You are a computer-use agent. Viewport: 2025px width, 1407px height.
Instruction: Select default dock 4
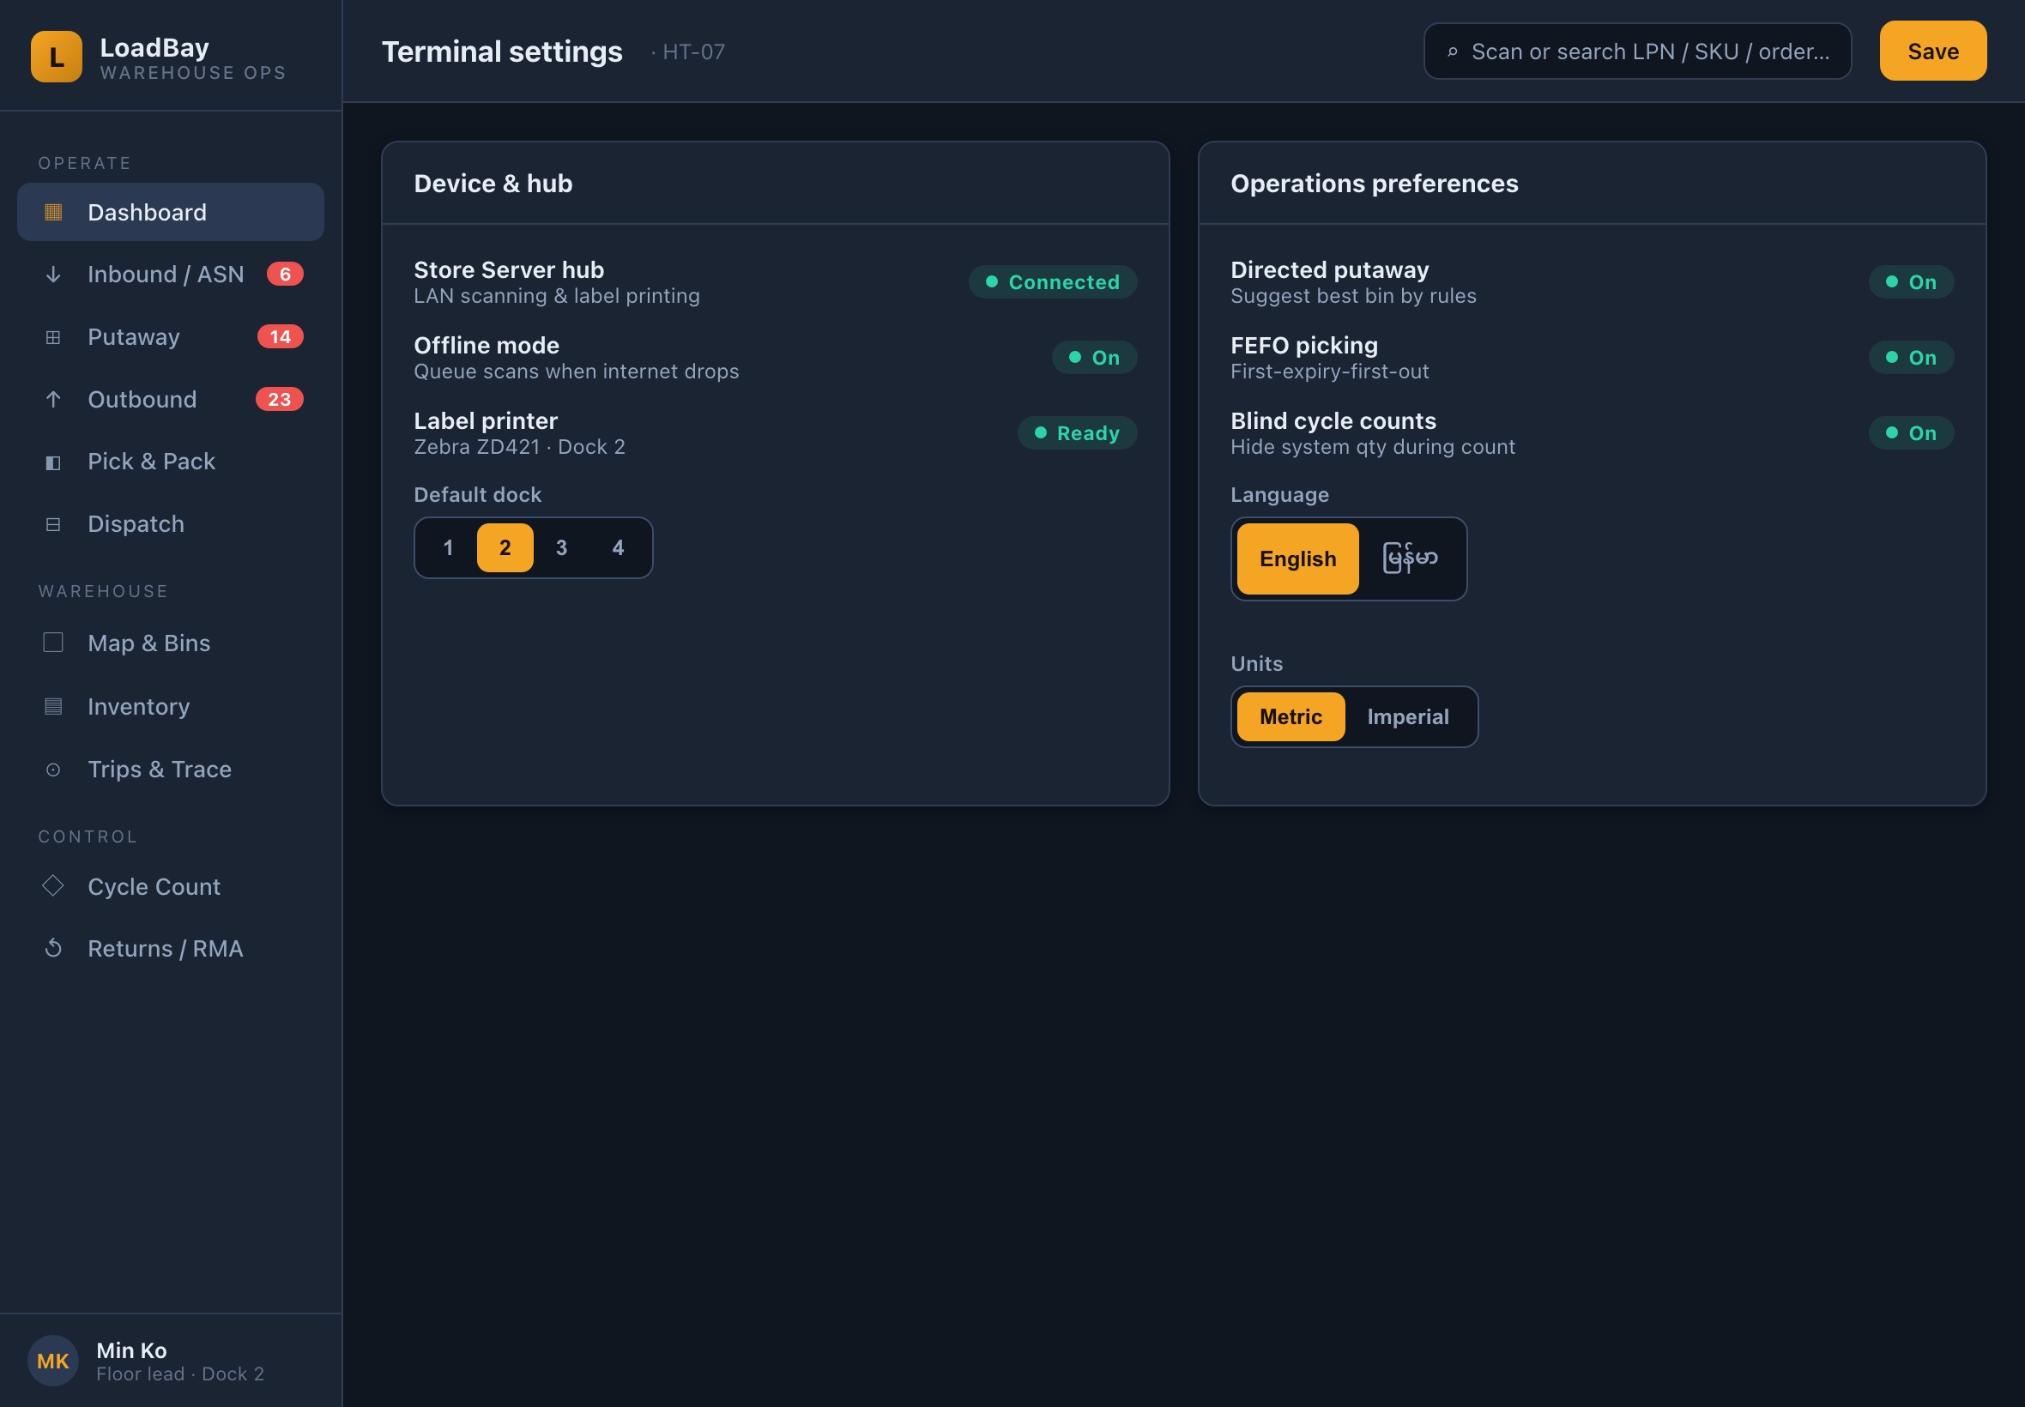[x=618, y=547]
